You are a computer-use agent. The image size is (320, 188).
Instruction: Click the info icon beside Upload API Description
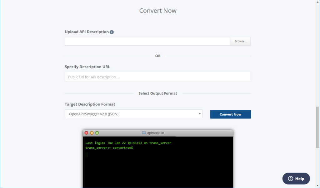click(112, 32)
